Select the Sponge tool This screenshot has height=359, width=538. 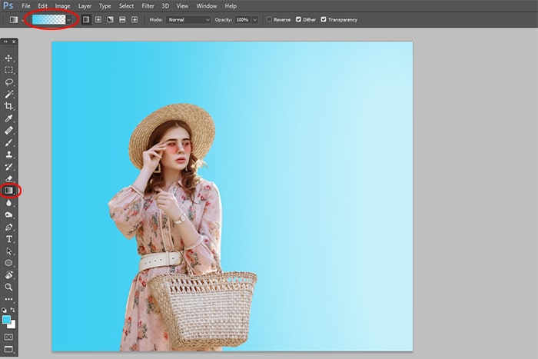[x=9, y=214]
